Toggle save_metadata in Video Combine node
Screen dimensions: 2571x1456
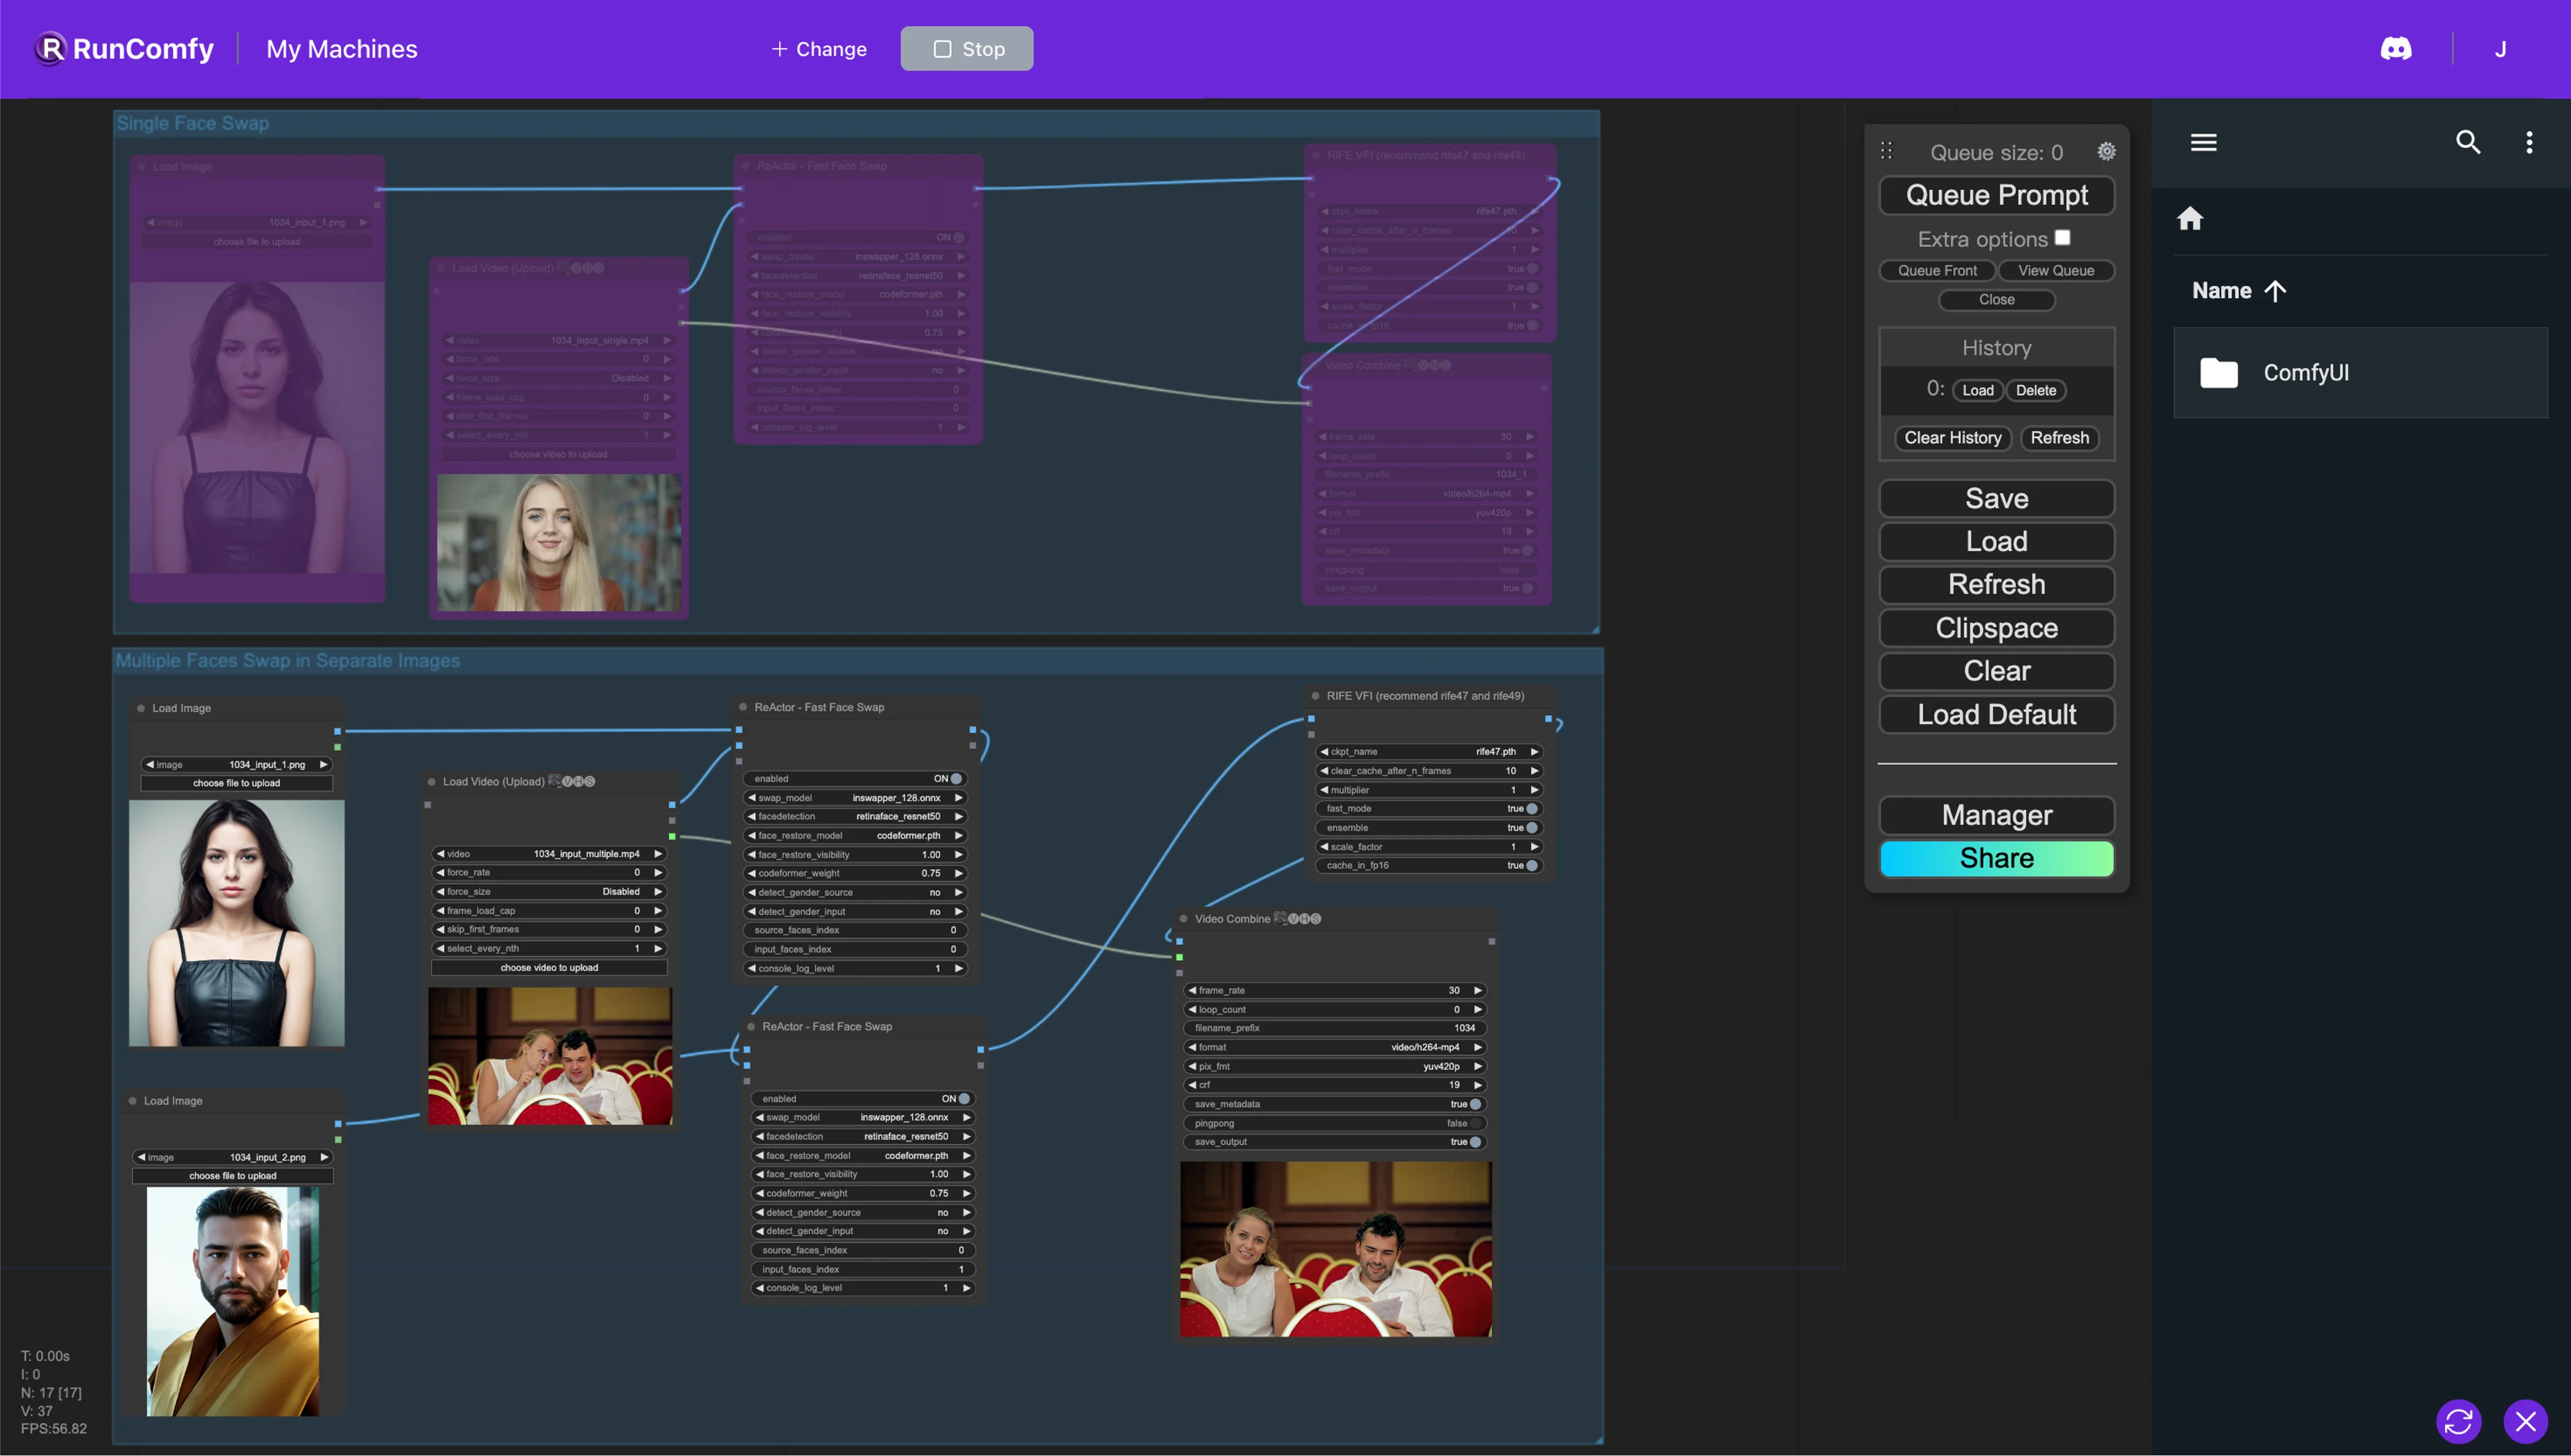tap(1474, 1104)
